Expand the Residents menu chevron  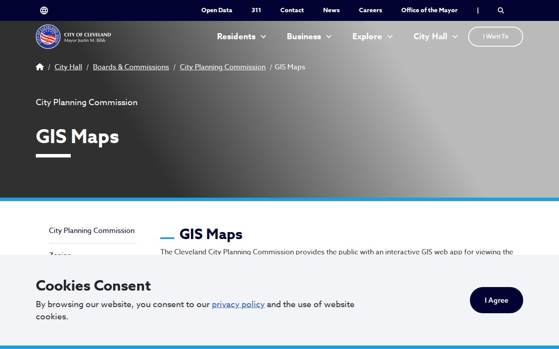[x=263, y=37]
